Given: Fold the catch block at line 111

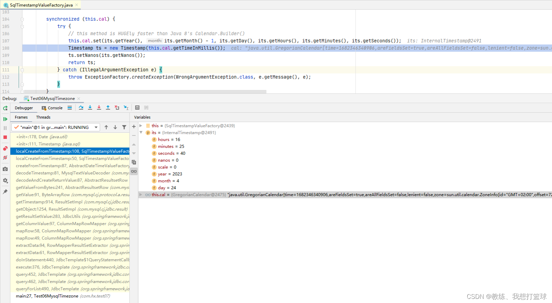Looking at the screenshot, I should pos(22,70).
